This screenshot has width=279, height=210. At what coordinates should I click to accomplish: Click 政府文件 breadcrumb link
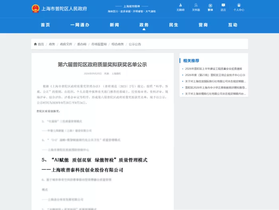click(66, 44)
